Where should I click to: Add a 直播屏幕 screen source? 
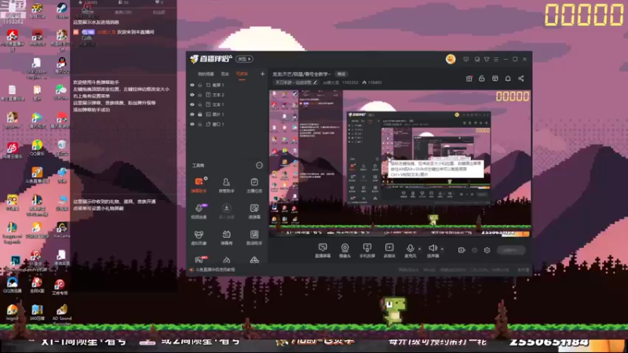[x=323, y=250]
